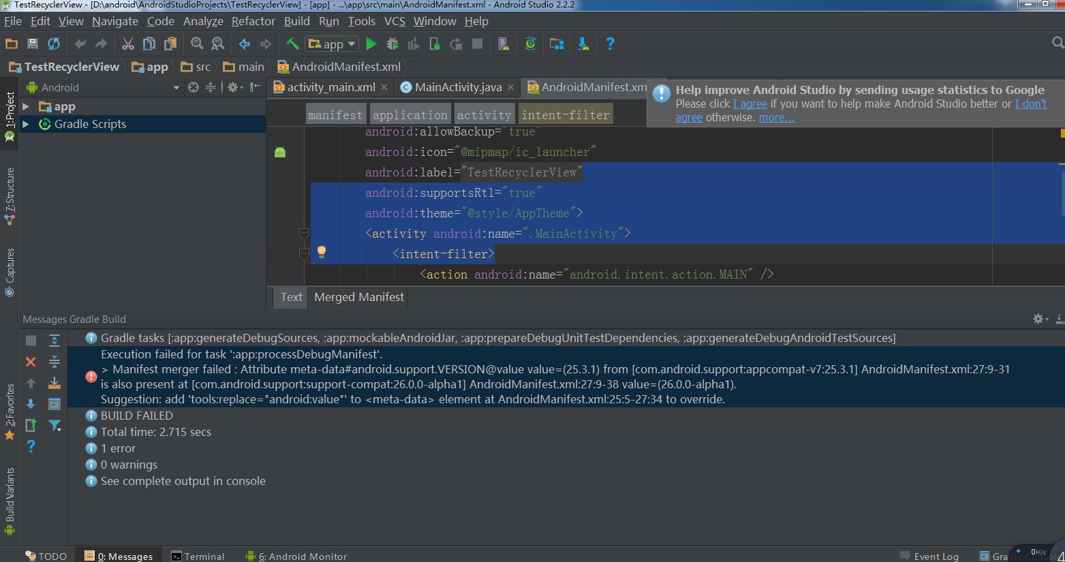The height and width of the screenshot is (562, 1065).
Task: Click the more... link in notification
Action: tap(777, 117)
